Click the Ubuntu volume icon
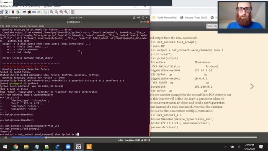Image resolution: width=268 pixels, height=151 pixels. (x=139, y=18)
